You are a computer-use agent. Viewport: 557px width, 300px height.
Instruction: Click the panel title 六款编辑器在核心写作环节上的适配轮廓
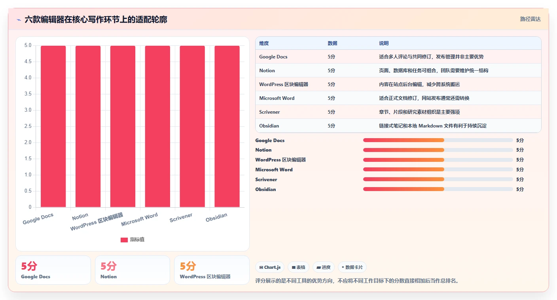point(96,19)
